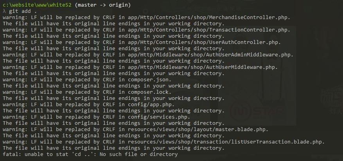The image size is (343, 161).
Task: Click the prompt path c:\website\www\white52
Action: [x=37, y=5]
